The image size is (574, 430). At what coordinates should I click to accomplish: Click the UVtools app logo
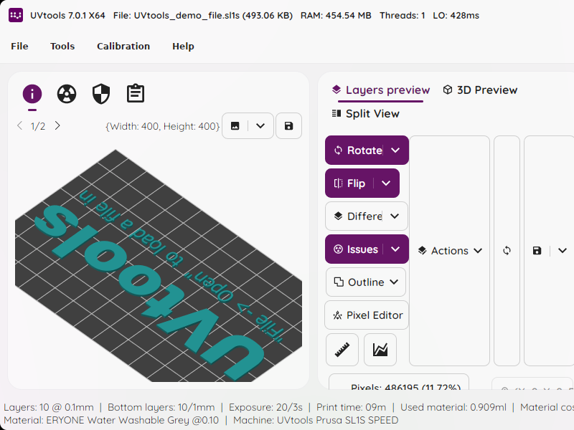(x=16, y=15)
